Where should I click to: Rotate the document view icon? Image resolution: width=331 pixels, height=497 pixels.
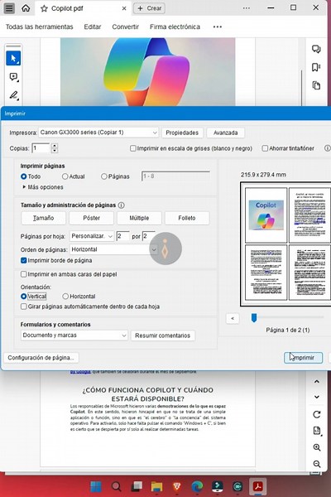(x=316, y=415)
